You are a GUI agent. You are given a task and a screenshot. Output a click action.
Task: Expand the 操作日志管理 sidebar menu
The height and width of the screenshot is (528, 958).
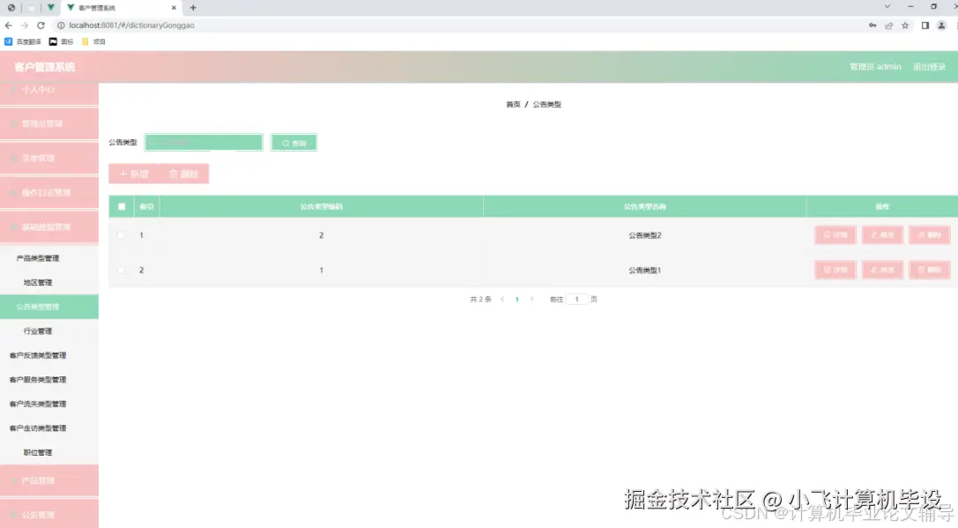(48, 192)
